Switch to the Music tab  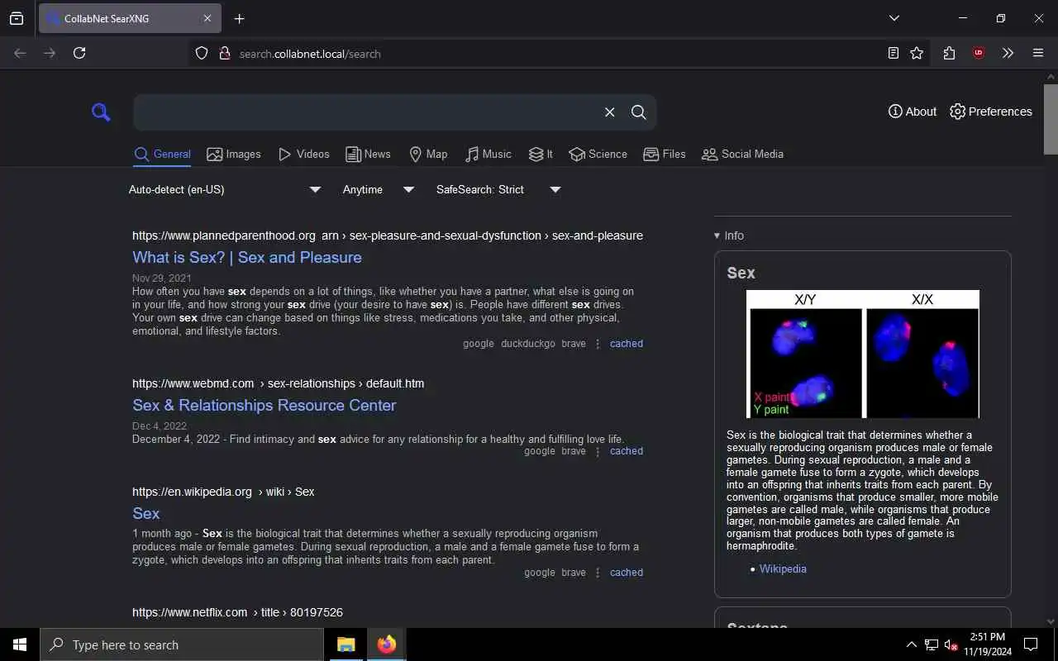(x=488, y=155)
